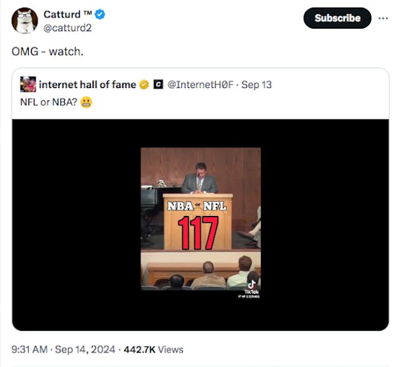Click the gold verified badge
399x367 pixels.
pyautogui.click(x=144, y=84)
